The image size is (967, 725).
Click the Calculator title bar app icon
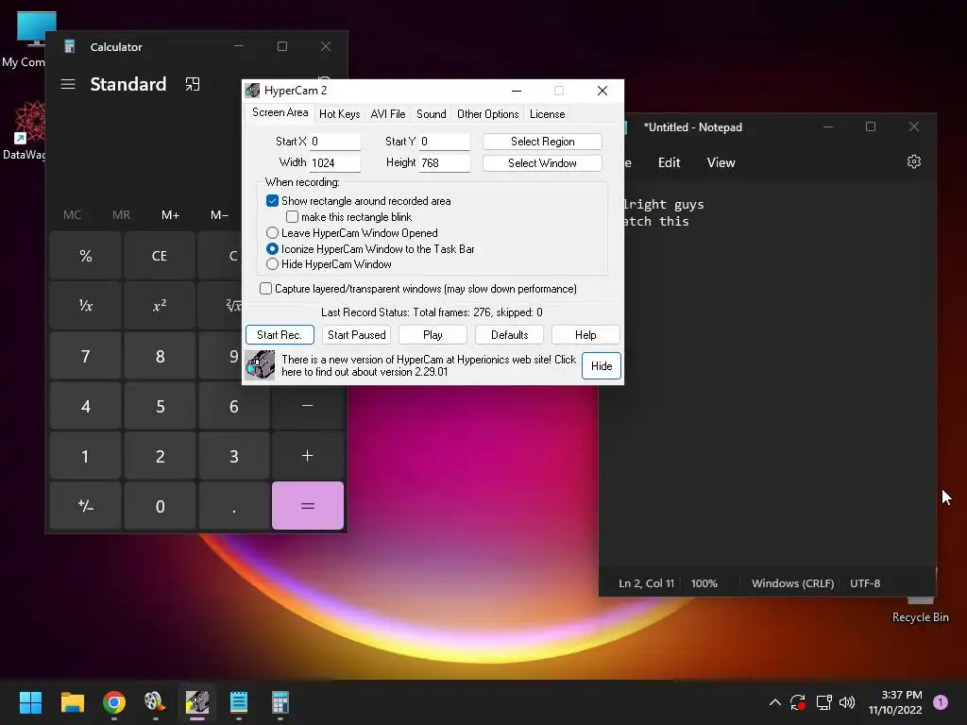click(x=70, y=47)
